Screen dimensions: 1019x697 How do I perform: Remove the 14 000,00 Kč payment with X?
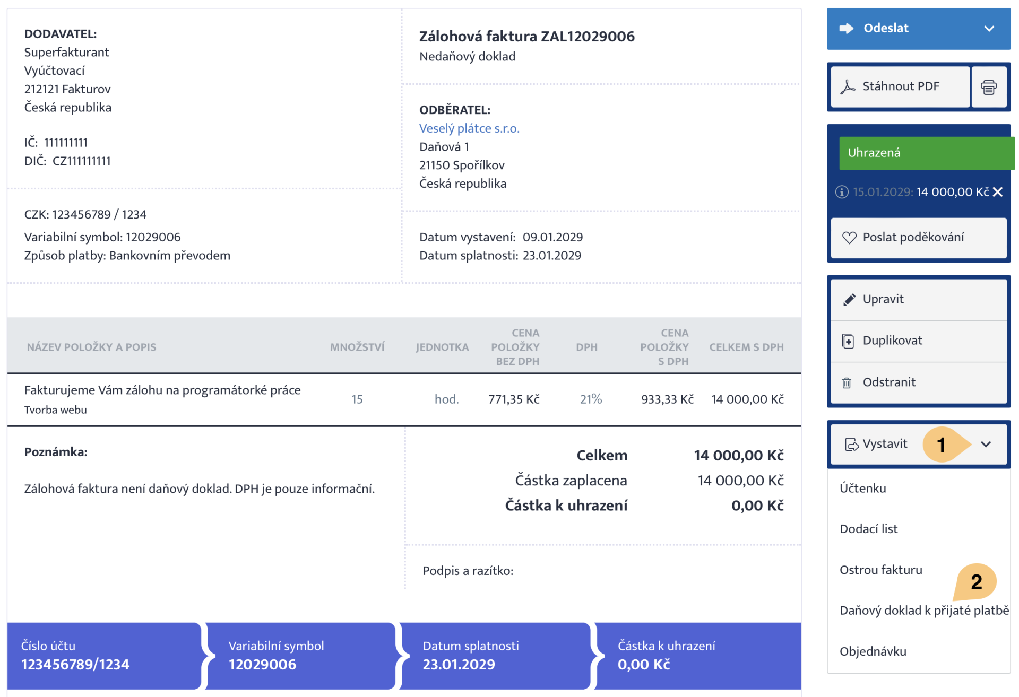tap(998, 192)
